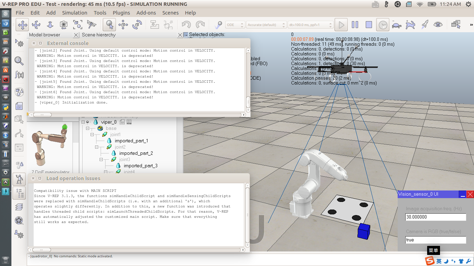Pause the running simulation
Image resolution: width=474 pixels, height=266 pixels.
(x=355, y=25)
